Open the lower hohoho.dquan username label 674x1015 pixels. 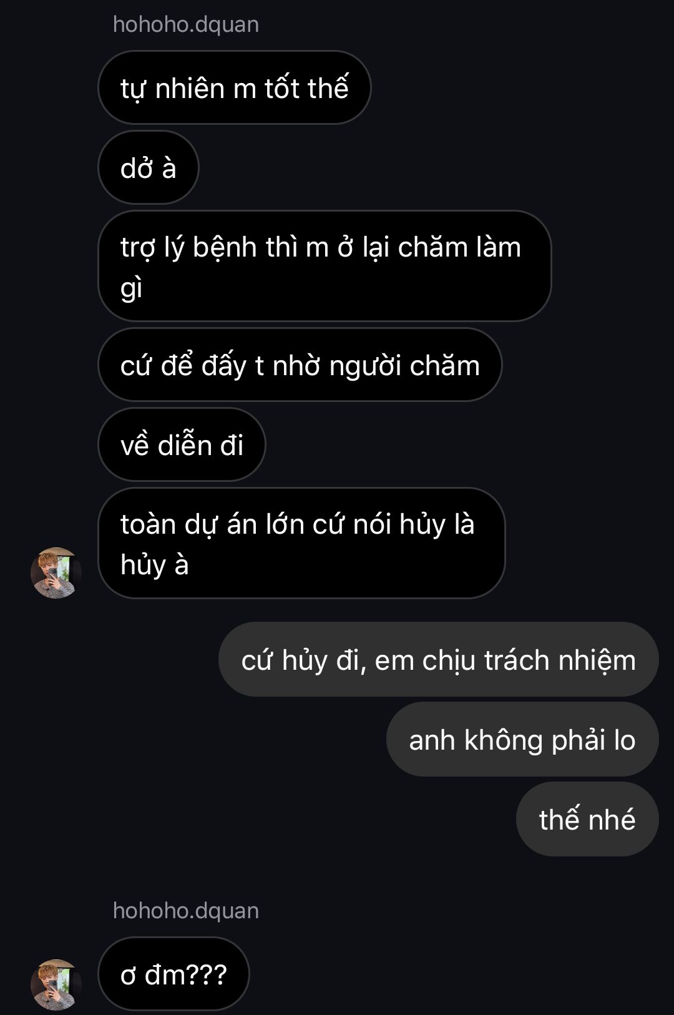click(x=186, y=911)
